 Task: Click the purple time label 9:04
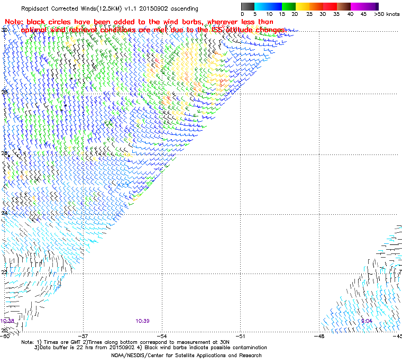pos(367,321)
